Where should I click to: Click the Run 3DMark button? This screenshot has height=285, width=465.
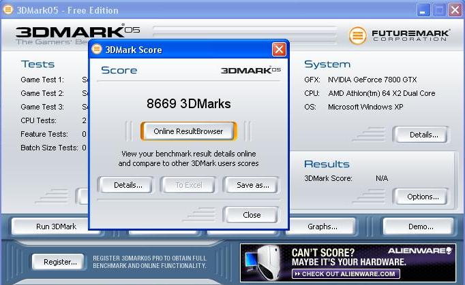point(56,227)
